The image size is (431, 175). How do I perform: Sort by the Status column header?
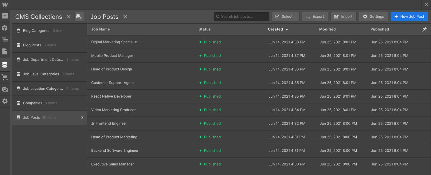tap(205, 29)
